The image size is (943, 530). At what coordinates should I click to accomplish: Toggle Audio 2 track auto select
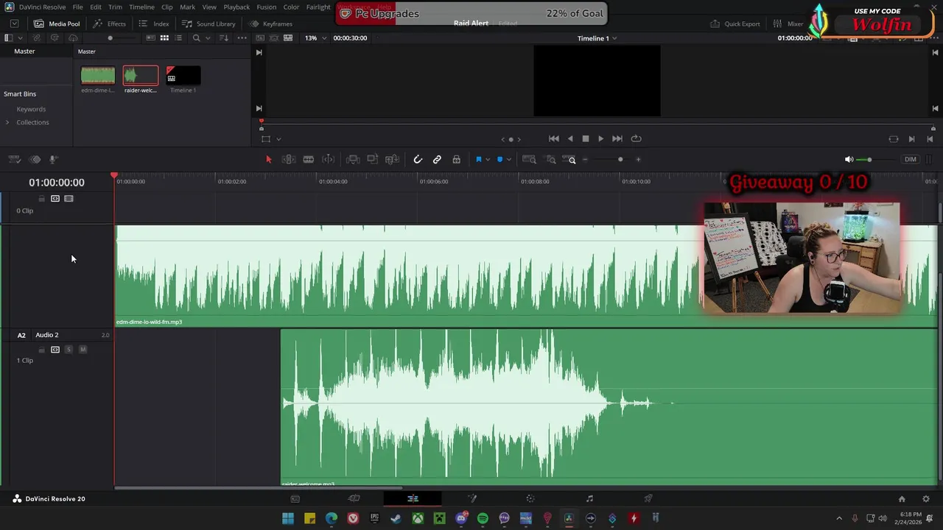(55, 350)
